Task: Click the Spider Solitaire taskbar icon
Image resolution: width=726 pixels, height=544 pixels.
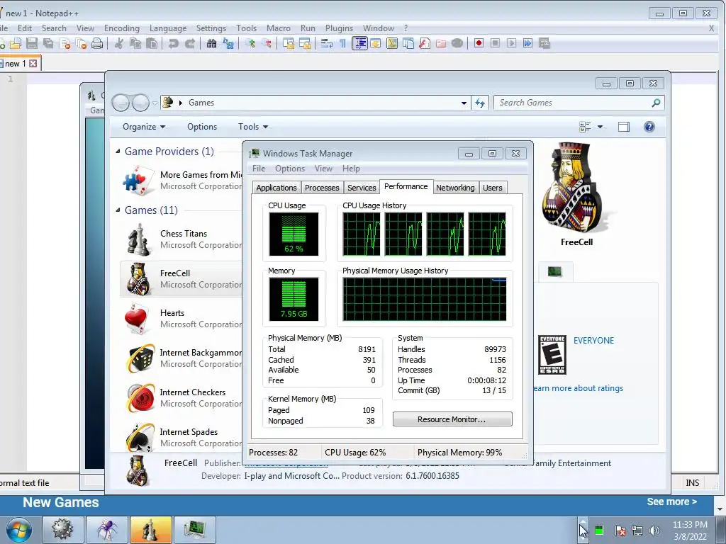Action: pos(106,529)
